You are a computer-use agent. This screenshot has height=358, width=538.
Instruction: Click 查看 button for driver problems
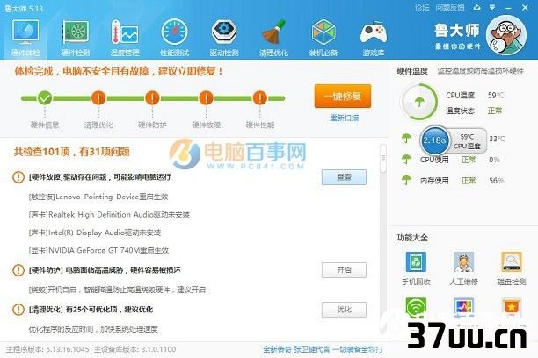344,177
